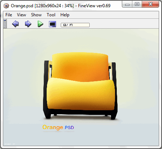Image resolution: width=162 pixels, height=149 pixels.
Task: Switch to fullscreen with monitor icon
Action: [x=52, y=24]
